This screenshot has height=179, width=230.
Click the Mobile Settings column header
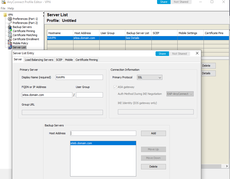tap(191, 33)
